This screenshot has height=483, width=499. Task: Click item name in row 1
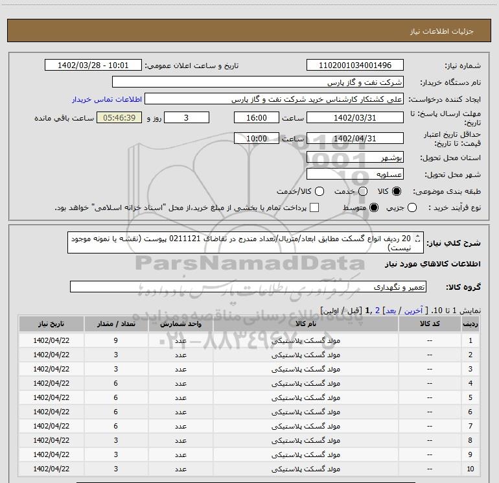[305, 340]
